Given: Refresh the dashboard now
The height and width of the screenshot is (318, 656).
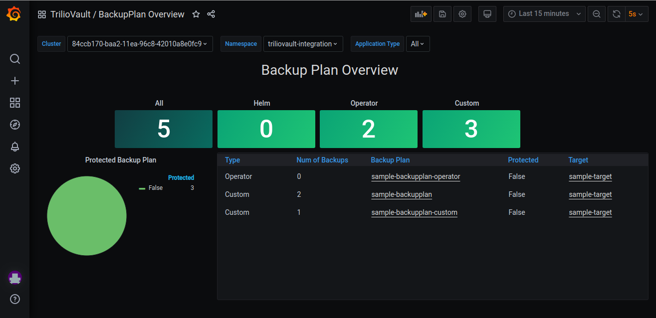Looking at the screenshot, I should point(617,14).
